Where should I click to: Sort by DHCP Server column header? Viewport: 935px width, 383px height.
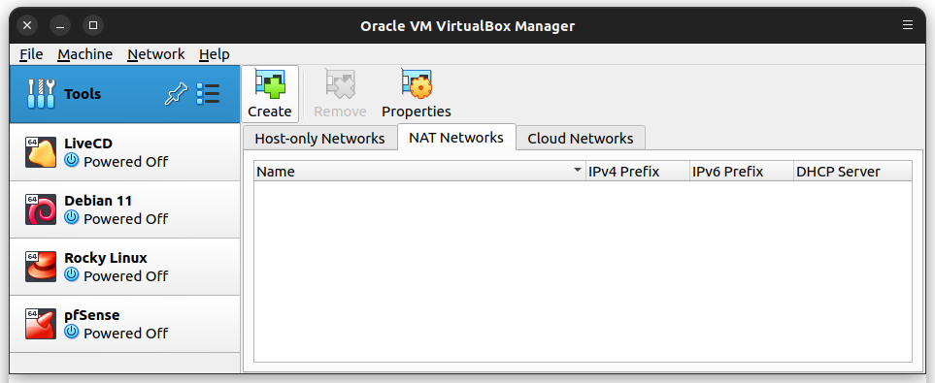pyautogui.click(x=852, y=172)
